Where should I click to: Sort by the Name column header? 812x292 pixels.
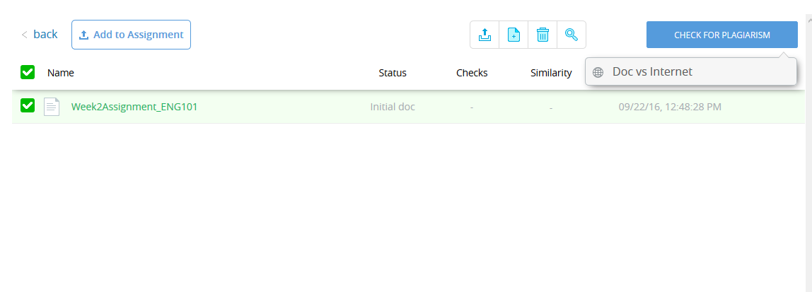(x=61, y=73)
